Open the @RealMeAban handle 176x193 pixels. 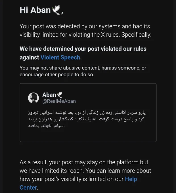[59, 101]
